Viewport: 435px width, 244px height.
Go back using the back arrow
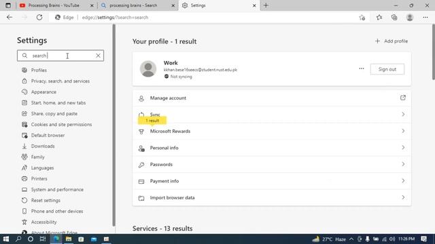click(10, 18)
